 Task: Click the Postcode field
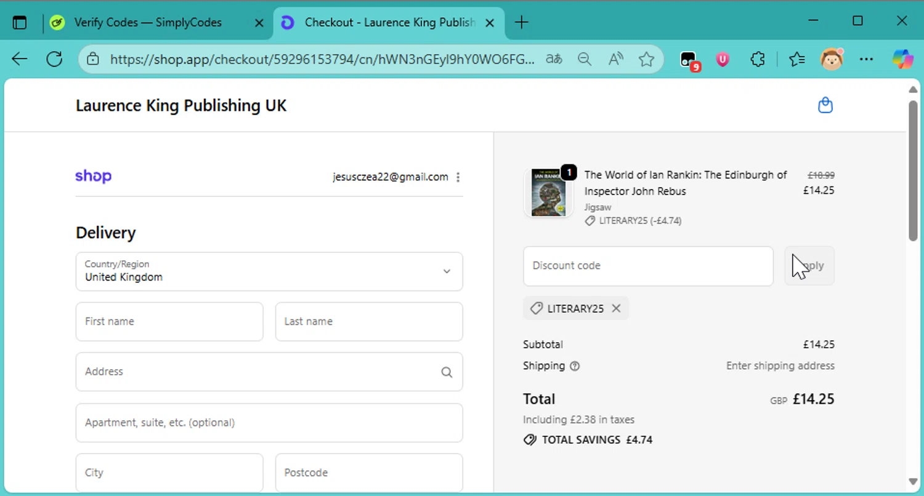[369, 473]
